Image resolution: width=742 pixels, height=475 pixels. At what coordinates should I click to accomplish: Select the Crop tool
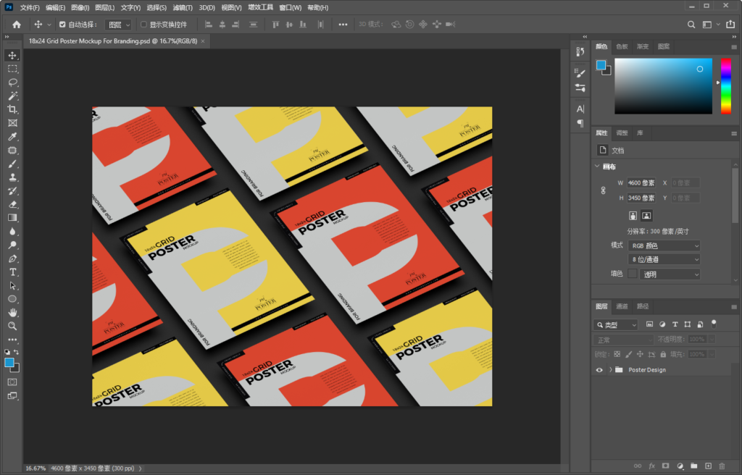[12, 109]
